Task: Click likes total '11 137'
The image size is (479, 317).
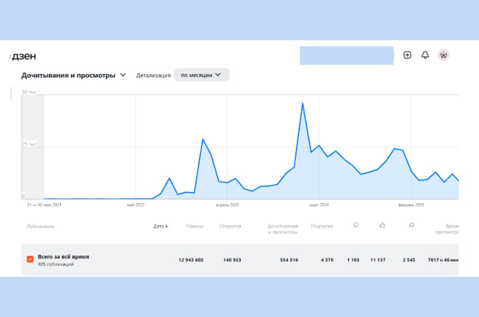Action: [378, 260]
